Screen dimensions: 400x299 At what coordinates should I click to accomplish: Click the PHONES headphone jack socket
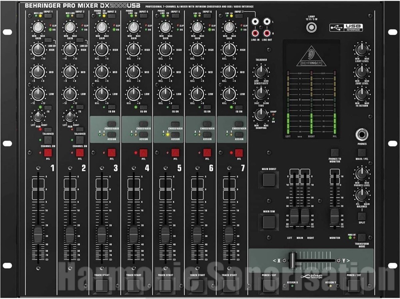[x=362, y=135]
